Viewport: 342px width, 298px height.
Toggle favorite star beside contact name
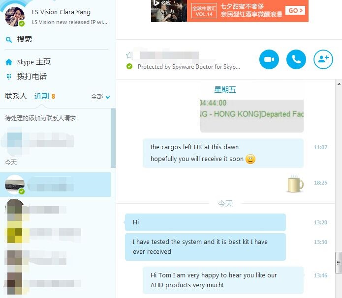coord(129,55)
